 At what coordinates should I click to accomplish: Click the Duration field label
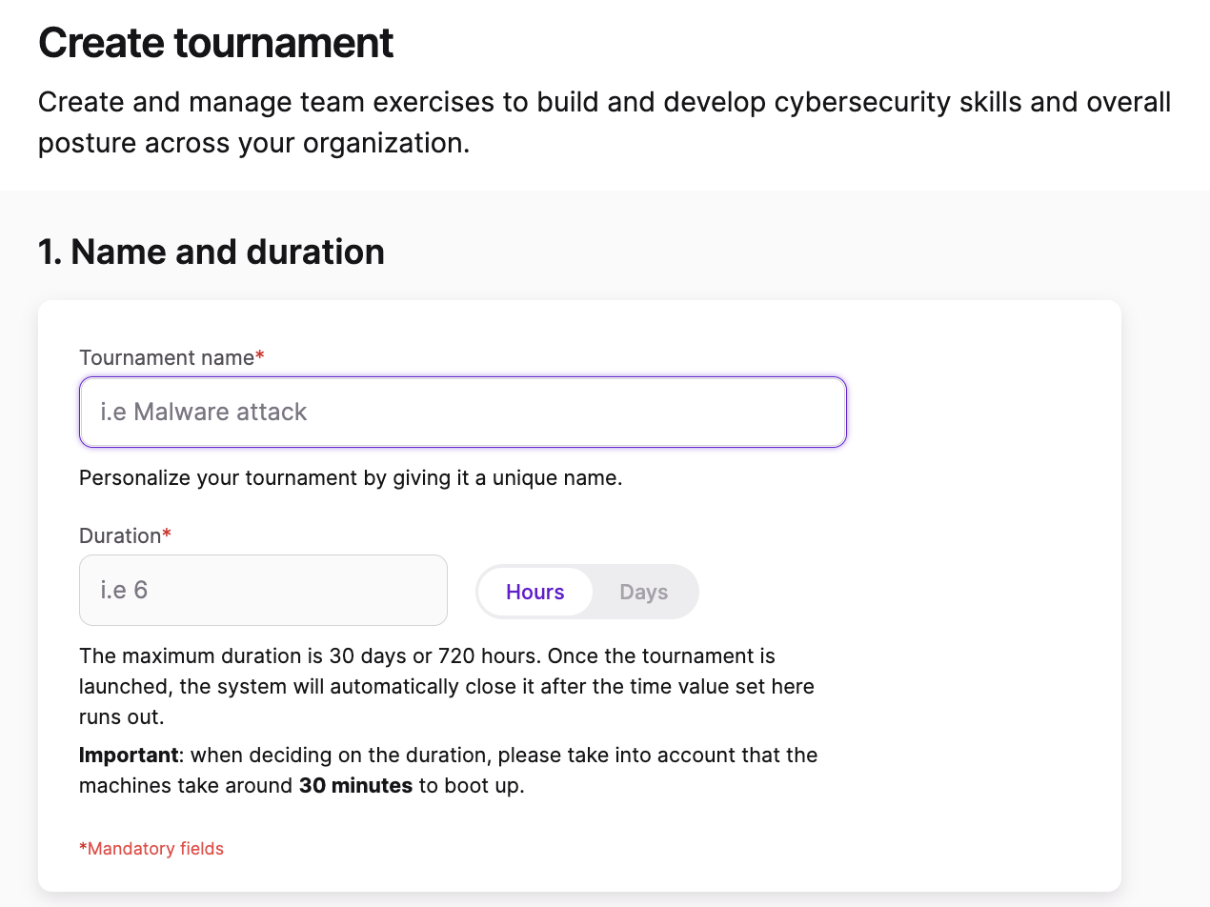pyautogui.click(x=120, y=535)
